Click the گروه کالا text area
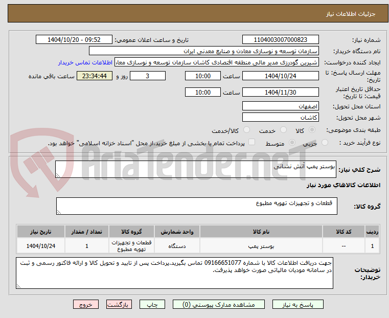Viewport: 389px width, 318px height. click(x=196, y=206)
